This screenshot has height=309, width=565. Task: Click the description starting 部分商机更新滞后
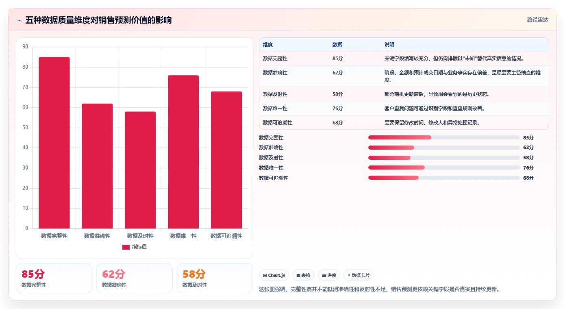tap(437, 94)
